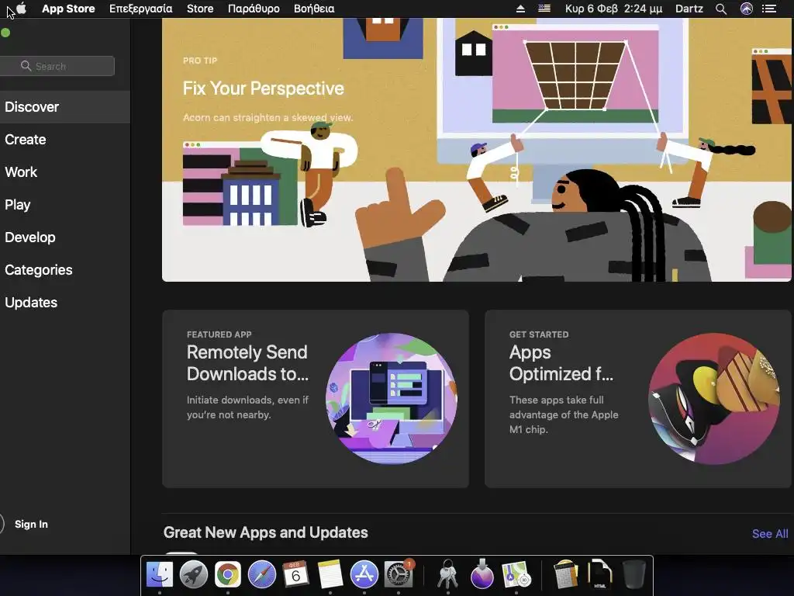Open the Remotely Send Downloads featured card
794x596 pixels.
[316, 399]
